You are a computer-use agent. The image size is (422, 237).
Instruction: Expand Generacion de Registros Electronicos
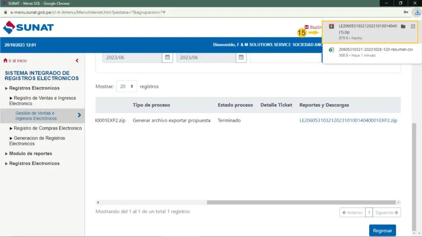[37, 141]
